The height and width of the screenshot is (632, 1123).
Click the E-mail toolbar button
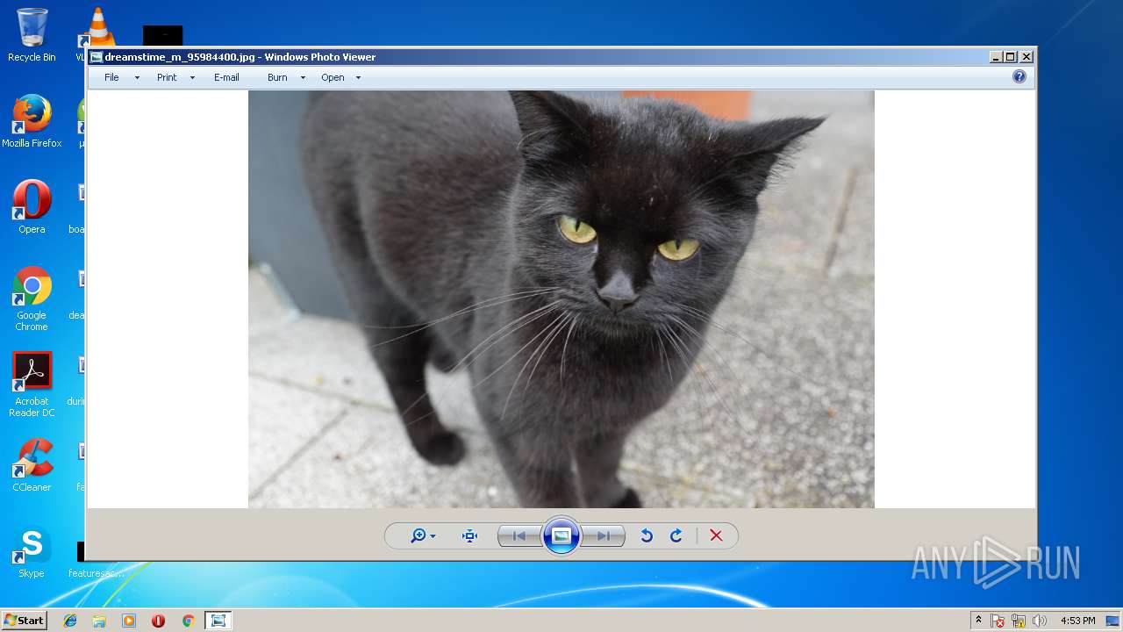226,77
